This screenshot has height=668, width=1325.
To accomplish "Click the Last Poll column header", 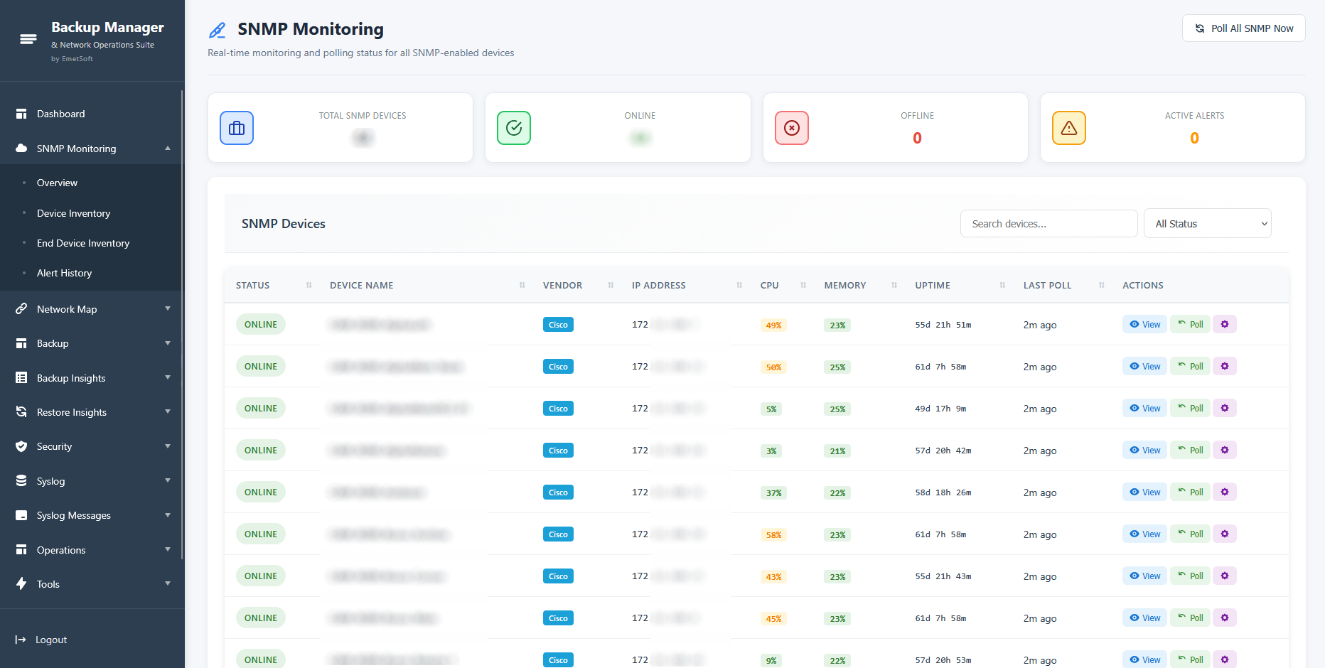I will [1047, 285].
